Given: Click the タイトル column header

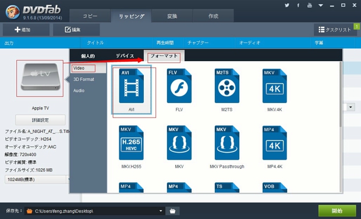Looking at the screenshot, I should point(95,43).
